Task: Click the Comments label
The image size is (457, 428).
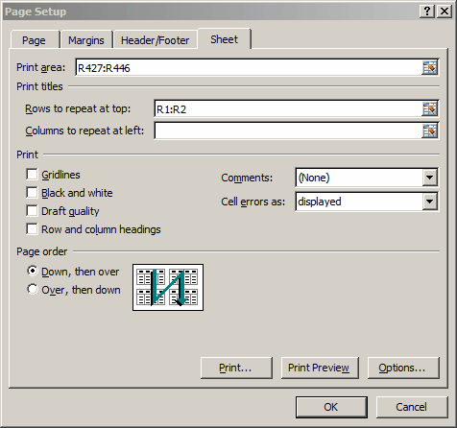Action: [247, 178]
